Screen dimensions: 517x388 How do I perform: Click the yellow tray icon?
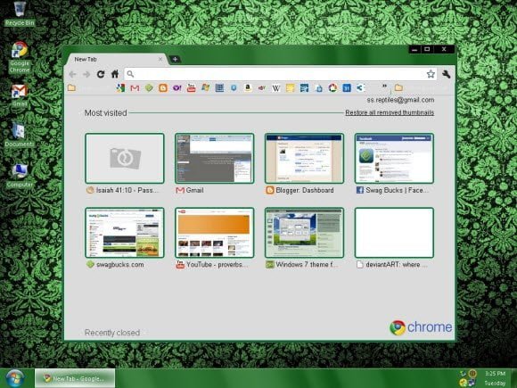click(464, 383)
